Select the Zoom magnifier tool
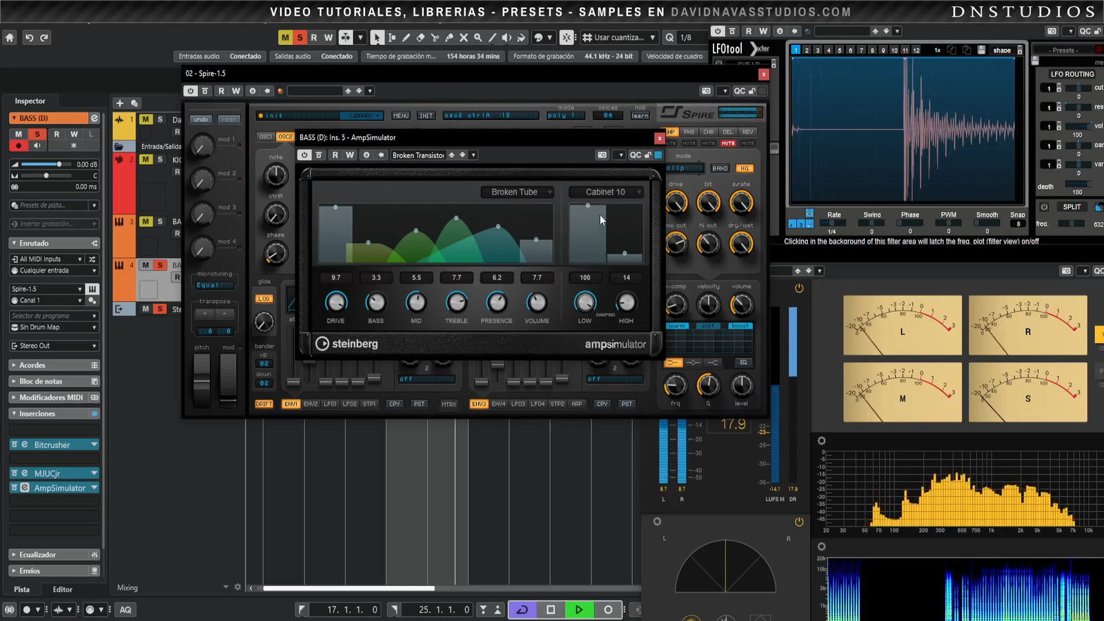The height and width of the screenshot is (621, 1104). pyautogui.click(x=477, y=37)
